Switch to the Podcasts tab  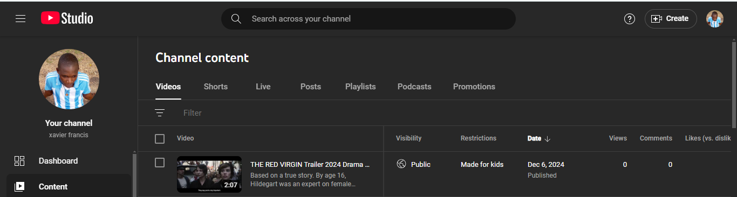[414, 87]
